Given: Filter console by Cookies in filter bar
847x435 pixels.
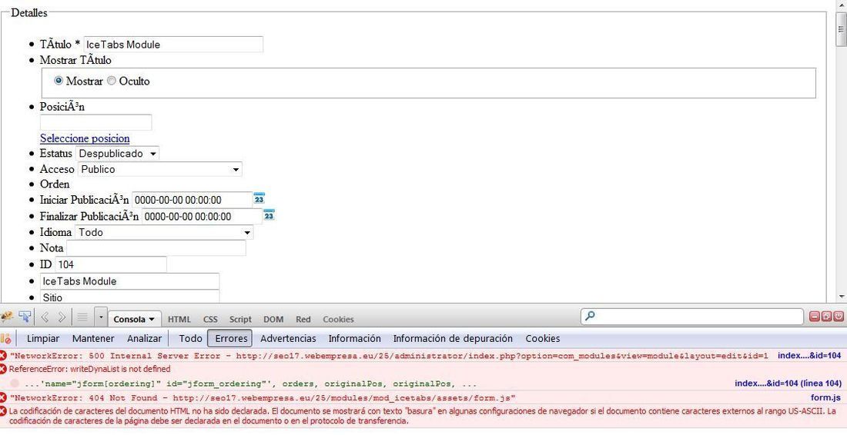Looking at the screenshot, I should [542, 338].
